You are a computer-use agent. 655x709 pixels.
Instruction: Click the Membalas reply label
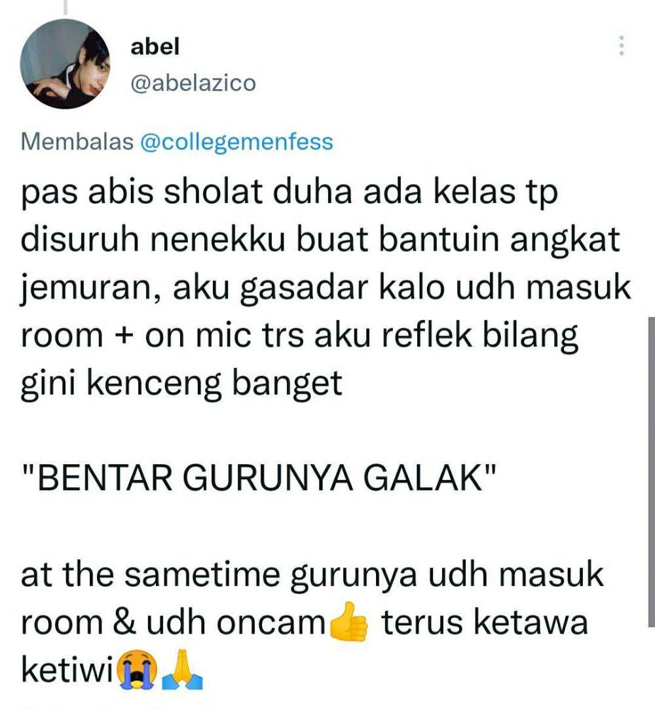coord(77,141)
